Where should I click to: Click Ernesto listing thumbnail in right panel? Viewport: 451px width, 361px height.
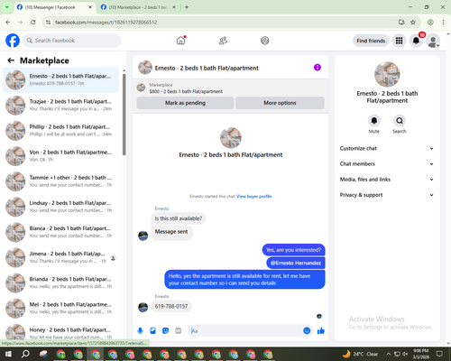[x=387, y=74]
